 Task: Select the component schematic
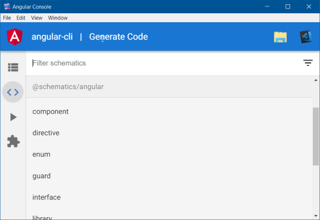click(169, 112)
